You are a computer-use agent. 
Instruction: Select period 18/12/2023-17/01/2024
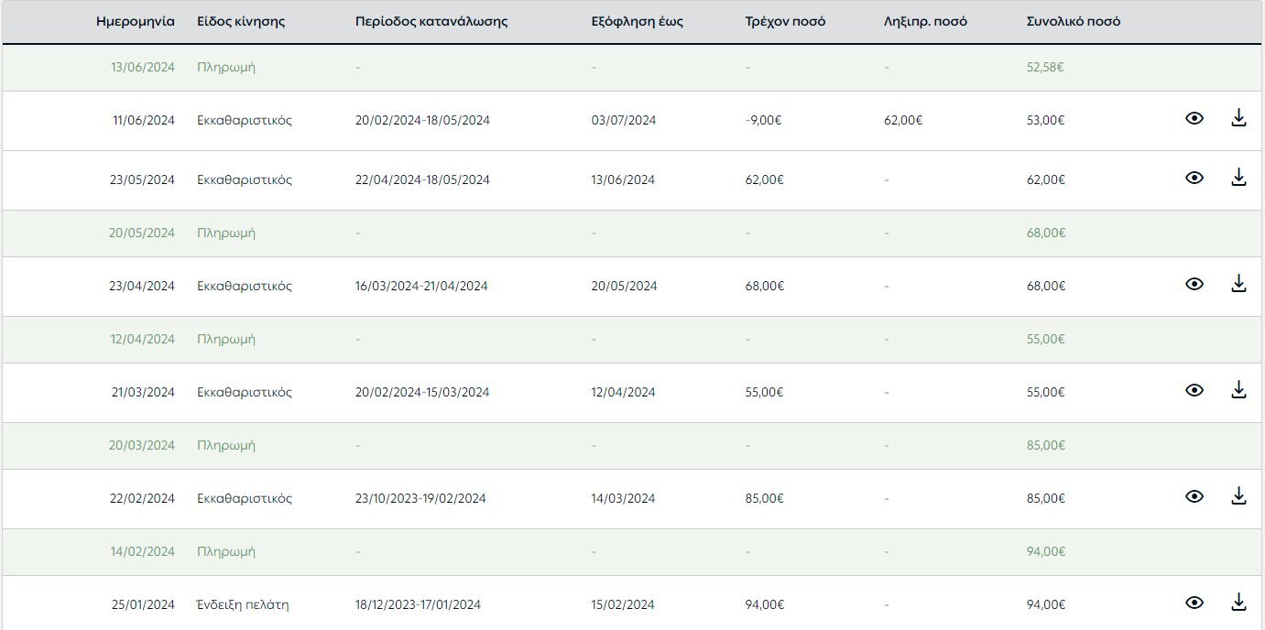coord(418,604)
